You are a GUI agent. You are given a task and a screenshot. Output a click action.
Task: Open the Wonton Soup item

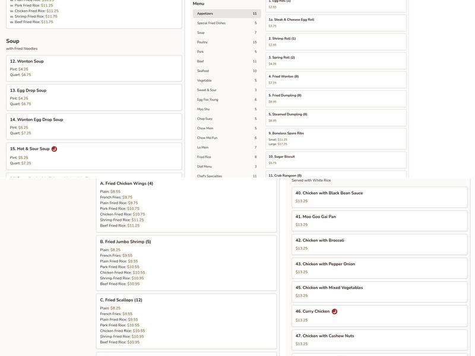pyautogui.click(x=94, y=68)
